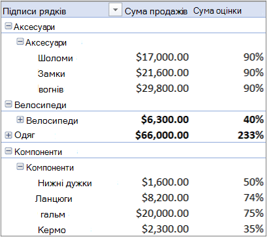Select the Сума оцінки column header

coord(217,11)
